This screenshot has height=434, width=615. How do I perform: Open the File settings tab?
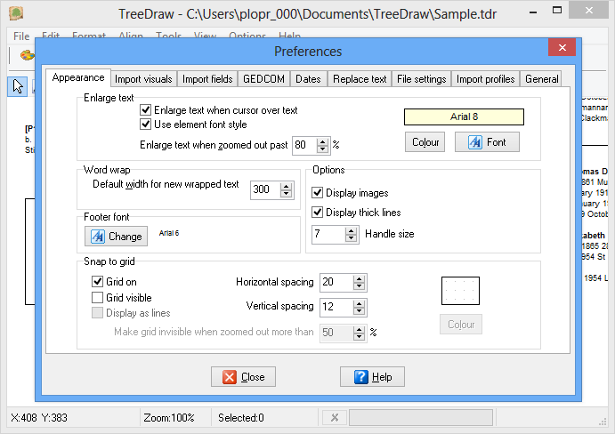coord(422,79)
